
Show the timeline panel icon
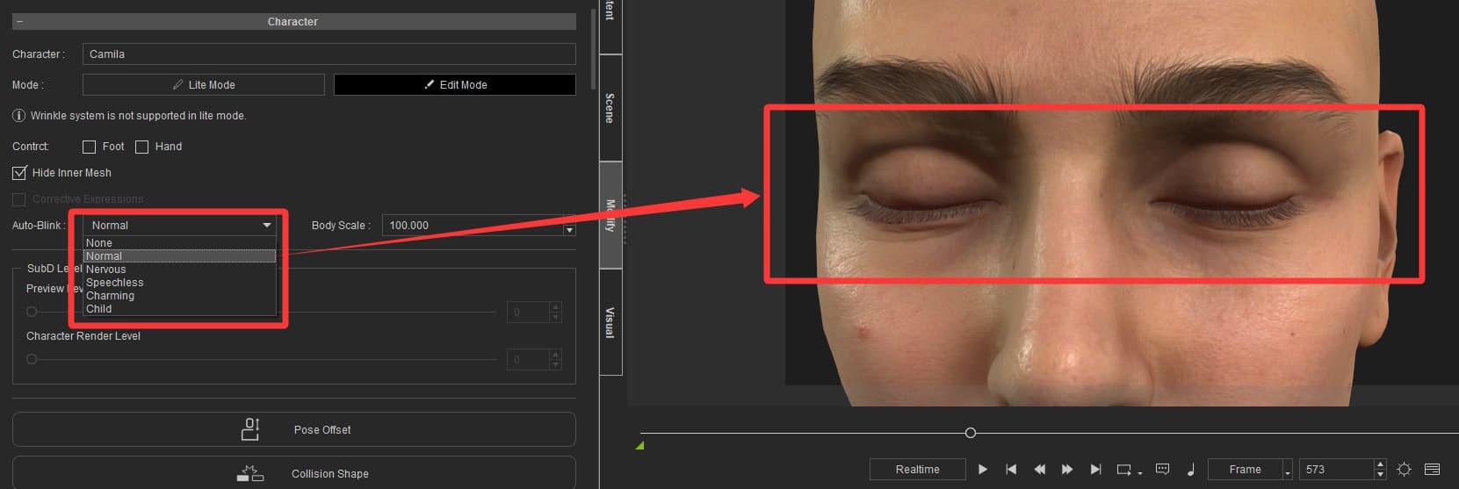[x=1432, y=470]
